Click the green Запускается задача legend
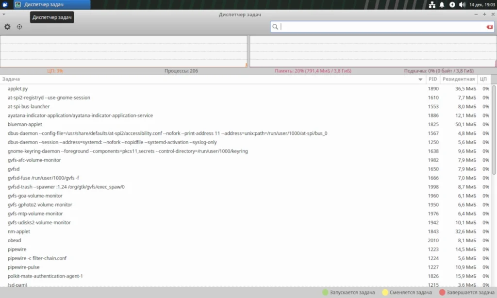497x298 pixels. pyautogui.click(x=348, y=293)
